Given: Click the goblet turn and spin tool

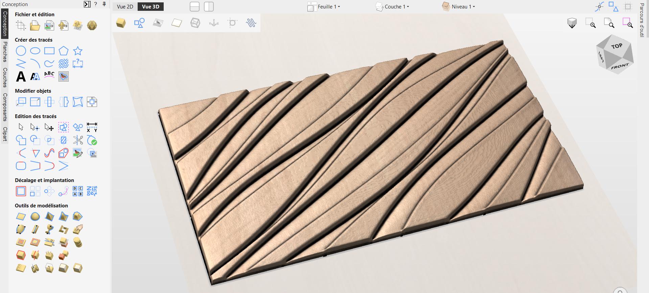Looking at the screenshot, I should [x=49, y=229].
